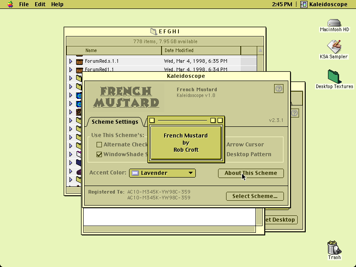The image size is (356, 267).
Task: Click the French Mustard logo banner
Action: click(126, 97)
